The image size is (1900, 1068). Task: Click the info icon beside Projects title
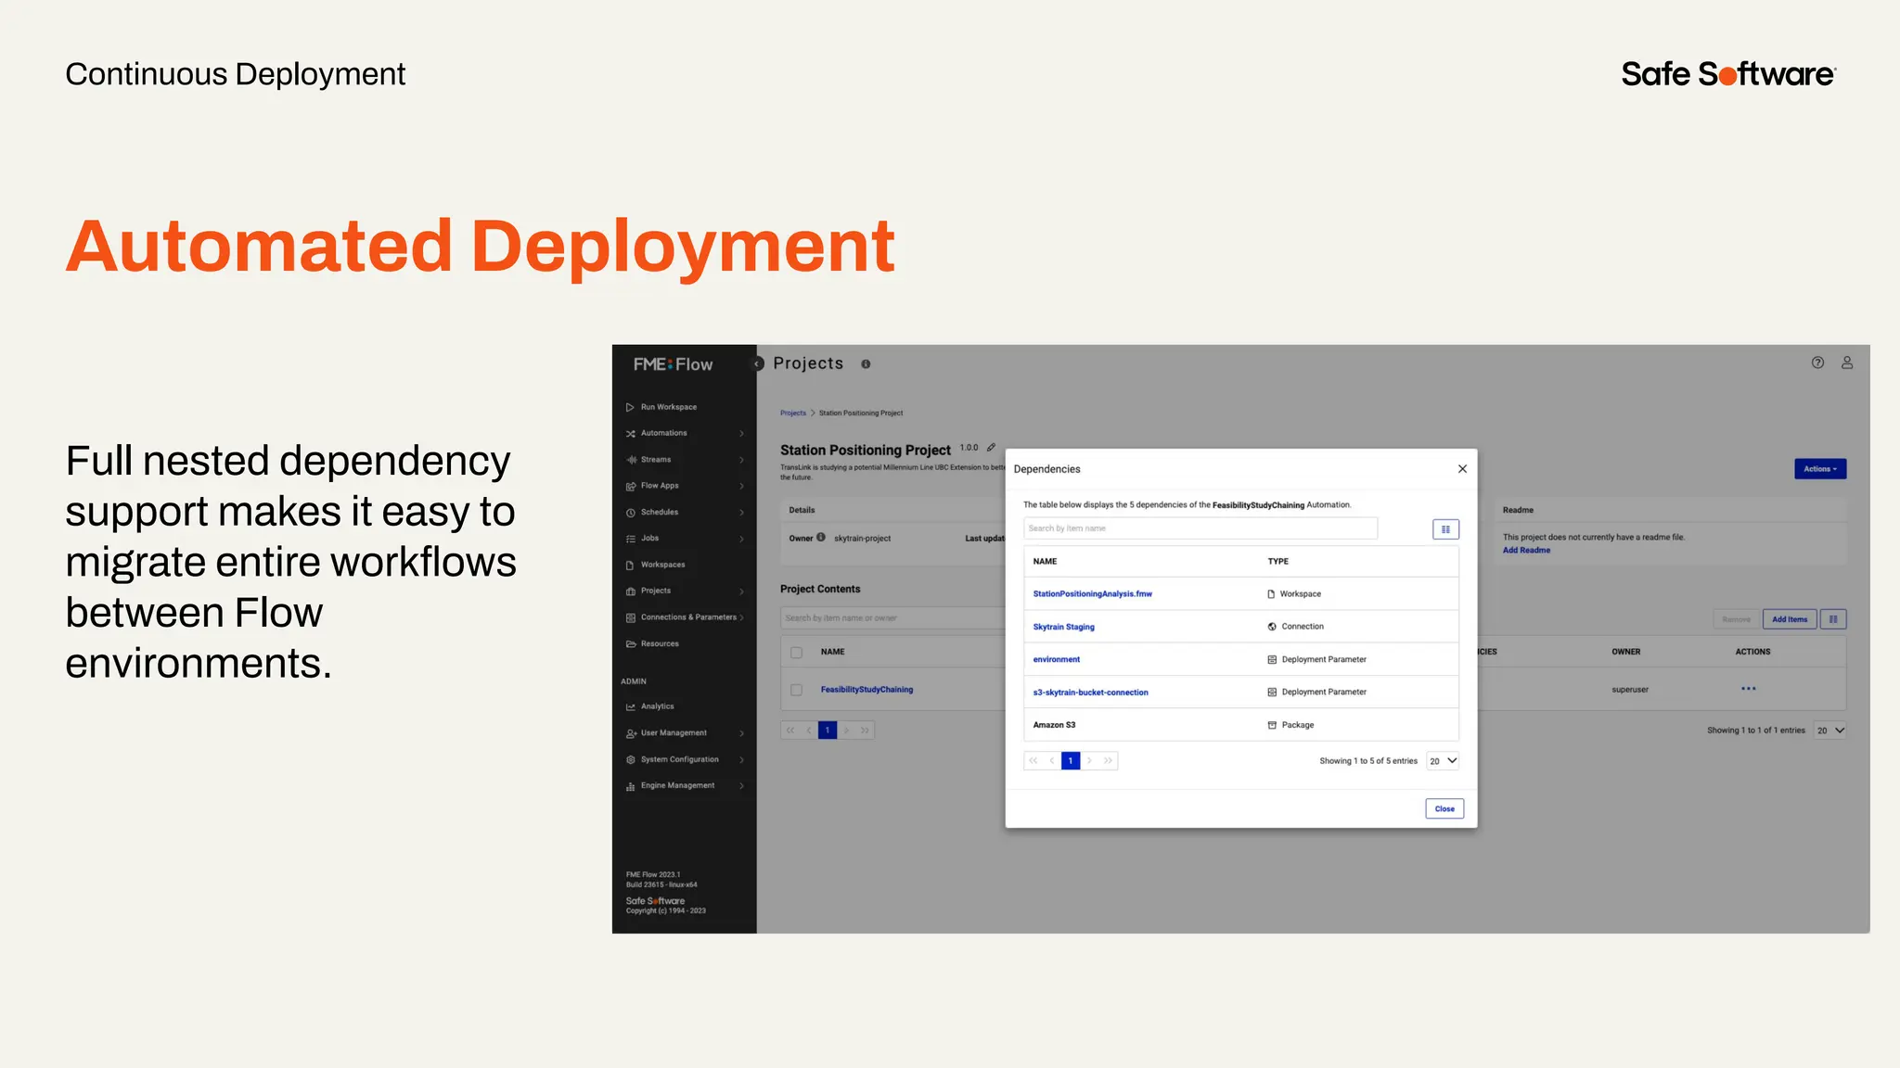point(866,364)
